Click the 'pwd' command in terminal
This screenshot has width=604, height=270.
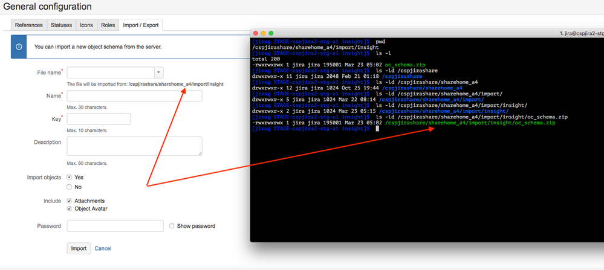click(x=380, y=41)
